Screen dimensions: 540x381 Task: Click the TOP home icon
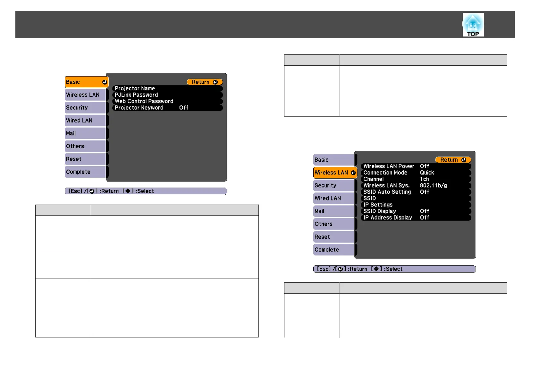[x=473, y=25]
